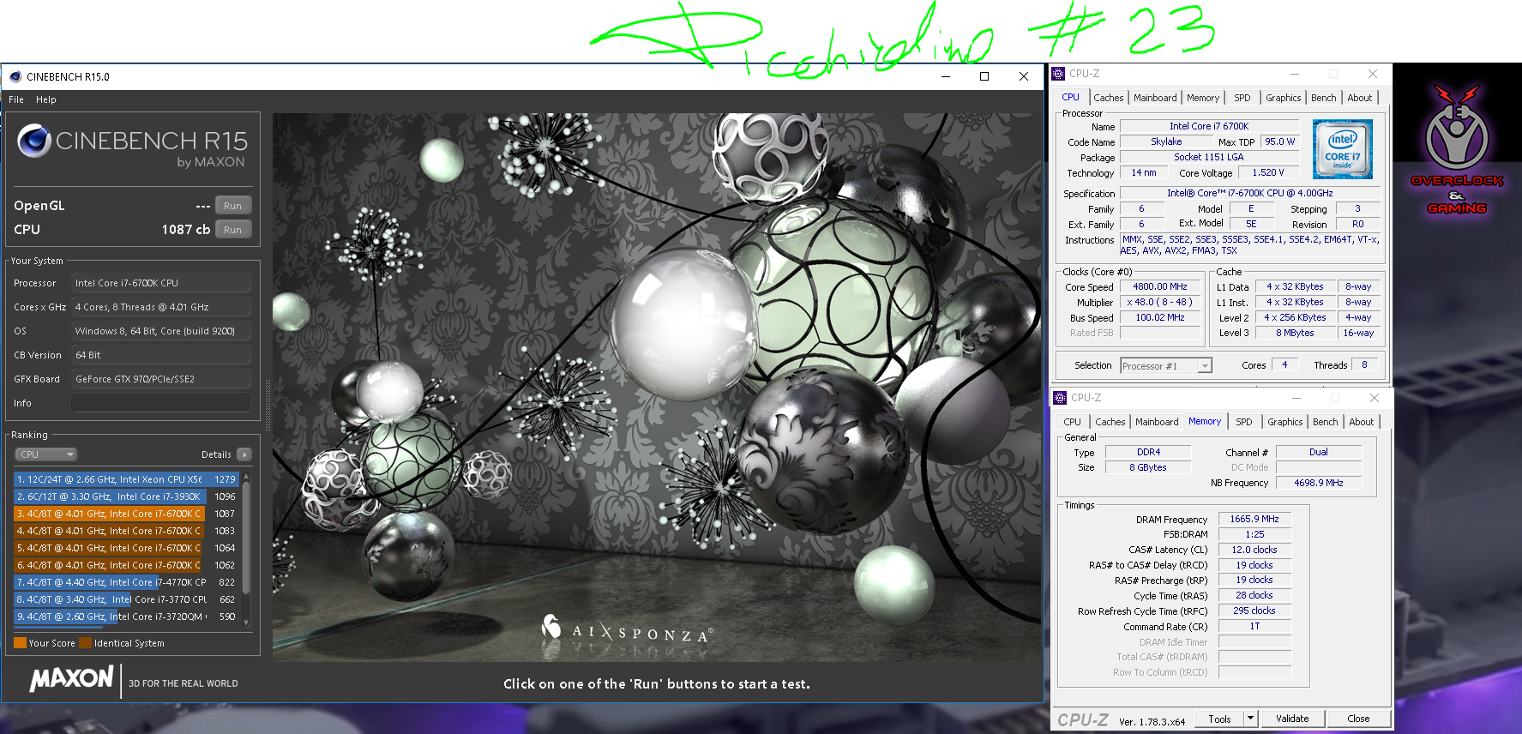1522x734 pixels.
Task: Open Graphics tab in lower CPU-Z window
Action: point(1285,422)
